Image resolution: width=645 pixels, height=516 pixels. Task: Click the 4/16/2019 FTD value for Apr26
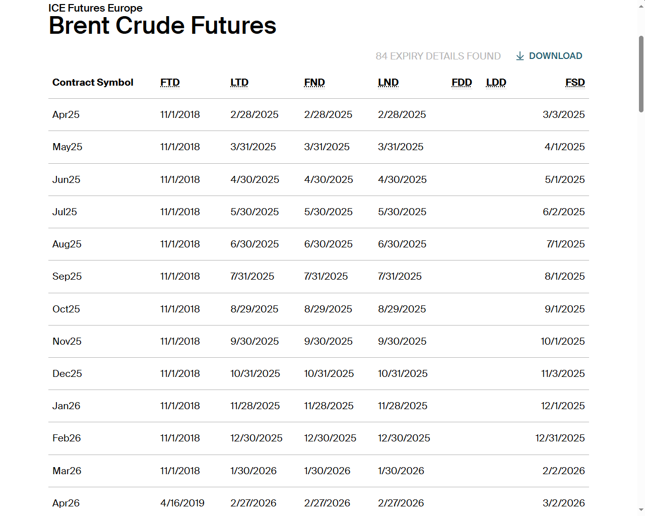click(x=182, y=503)
